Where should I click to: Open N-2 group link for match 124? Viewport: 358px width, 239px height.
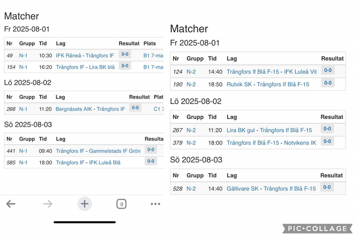[191, 72]
